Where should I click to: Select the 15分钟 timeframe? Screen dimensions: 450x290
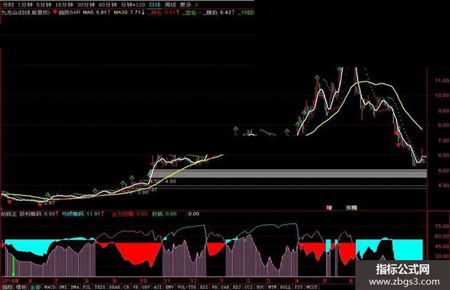coord(64,5)
